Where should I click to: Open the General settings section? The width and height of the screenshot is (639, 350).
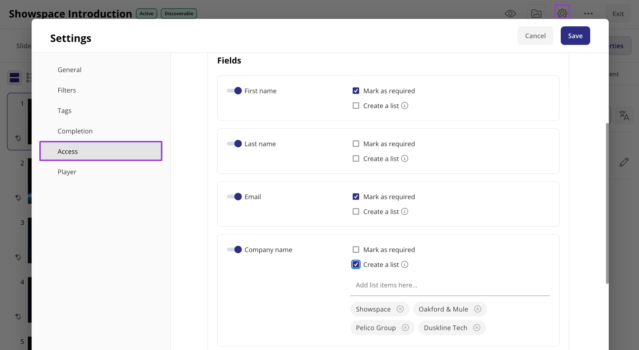click(101, 70)
